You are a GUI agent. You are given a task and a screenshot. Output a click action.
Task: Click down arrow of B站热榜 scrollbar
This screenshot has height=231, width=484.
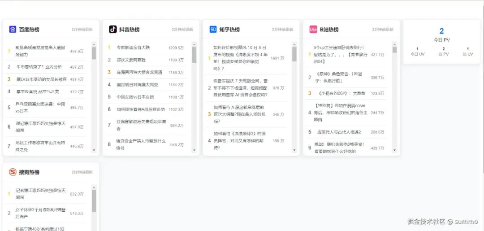click(x=394, y=150)
